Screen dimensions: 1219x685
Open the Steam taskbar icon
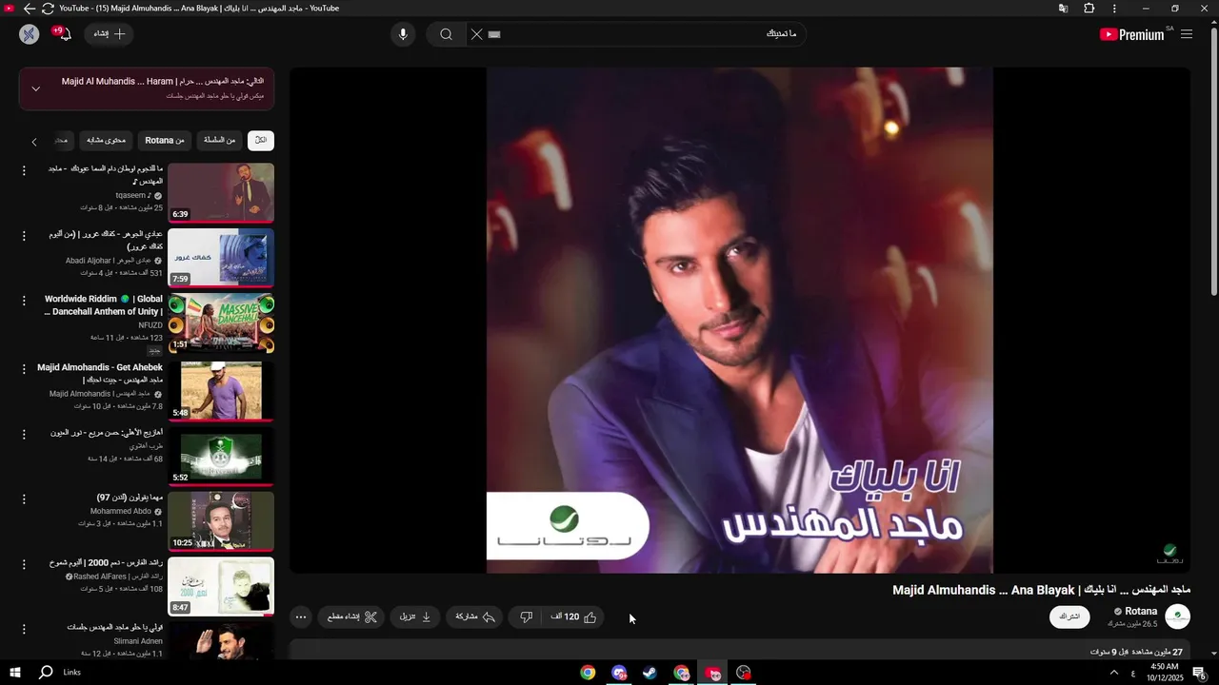tap(650, 673)
